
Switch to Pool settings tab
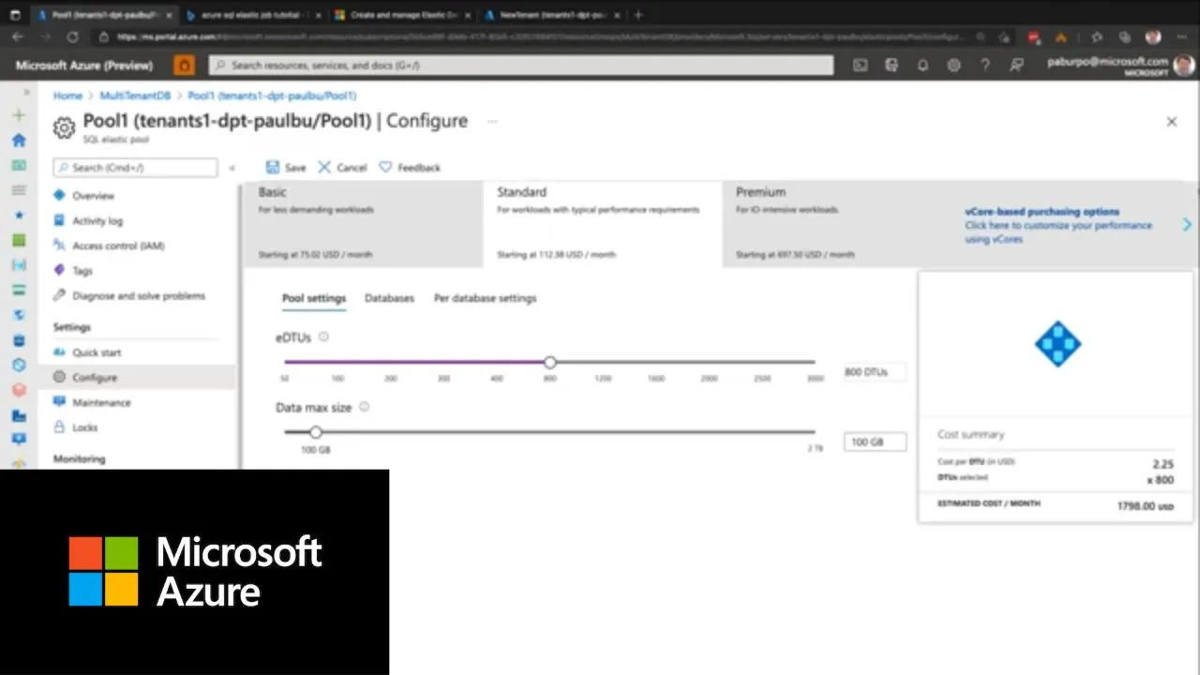tap(314, 298)
